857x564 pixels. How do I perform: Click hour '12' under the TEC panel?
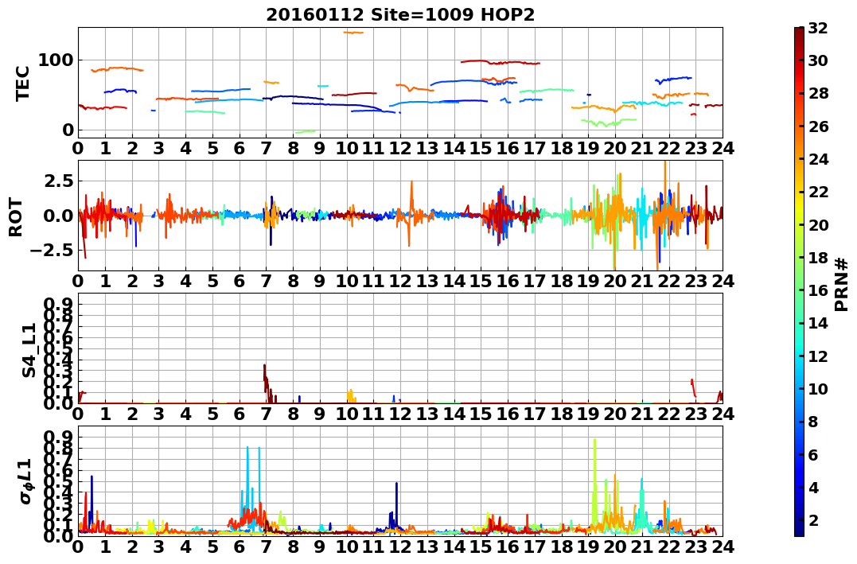[x=400, y=148]
